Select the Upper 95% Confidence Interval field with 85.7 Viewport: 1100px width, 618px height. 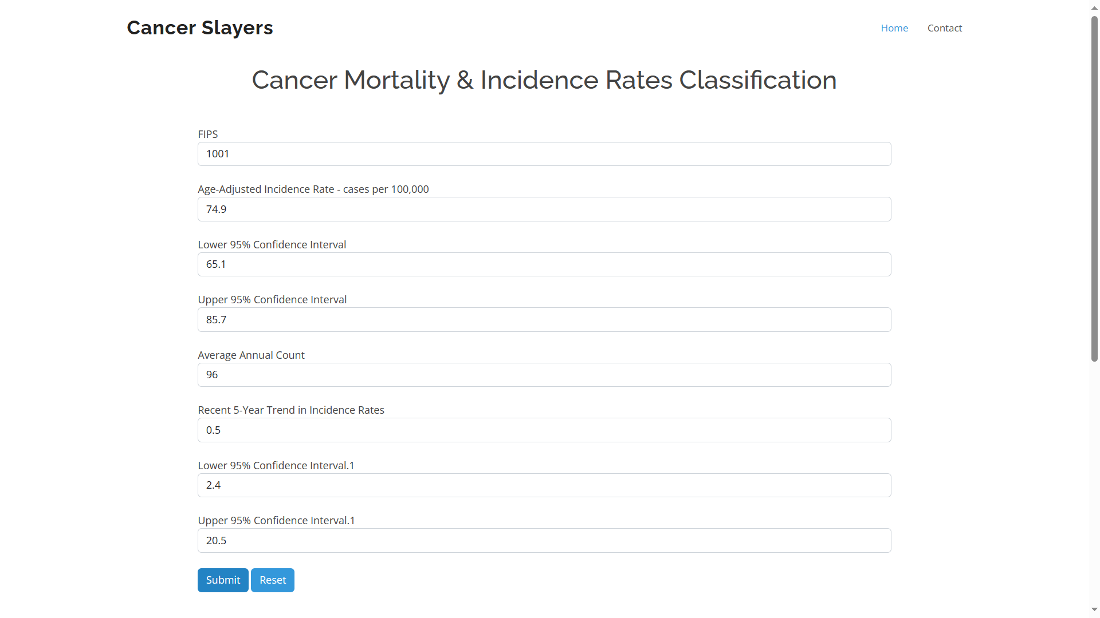coord(544,320)
